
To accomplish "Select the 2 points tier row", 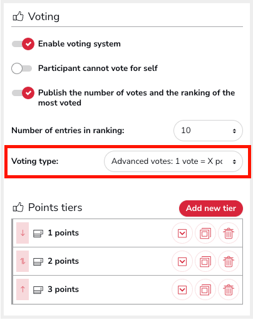I will click(127, 261).
